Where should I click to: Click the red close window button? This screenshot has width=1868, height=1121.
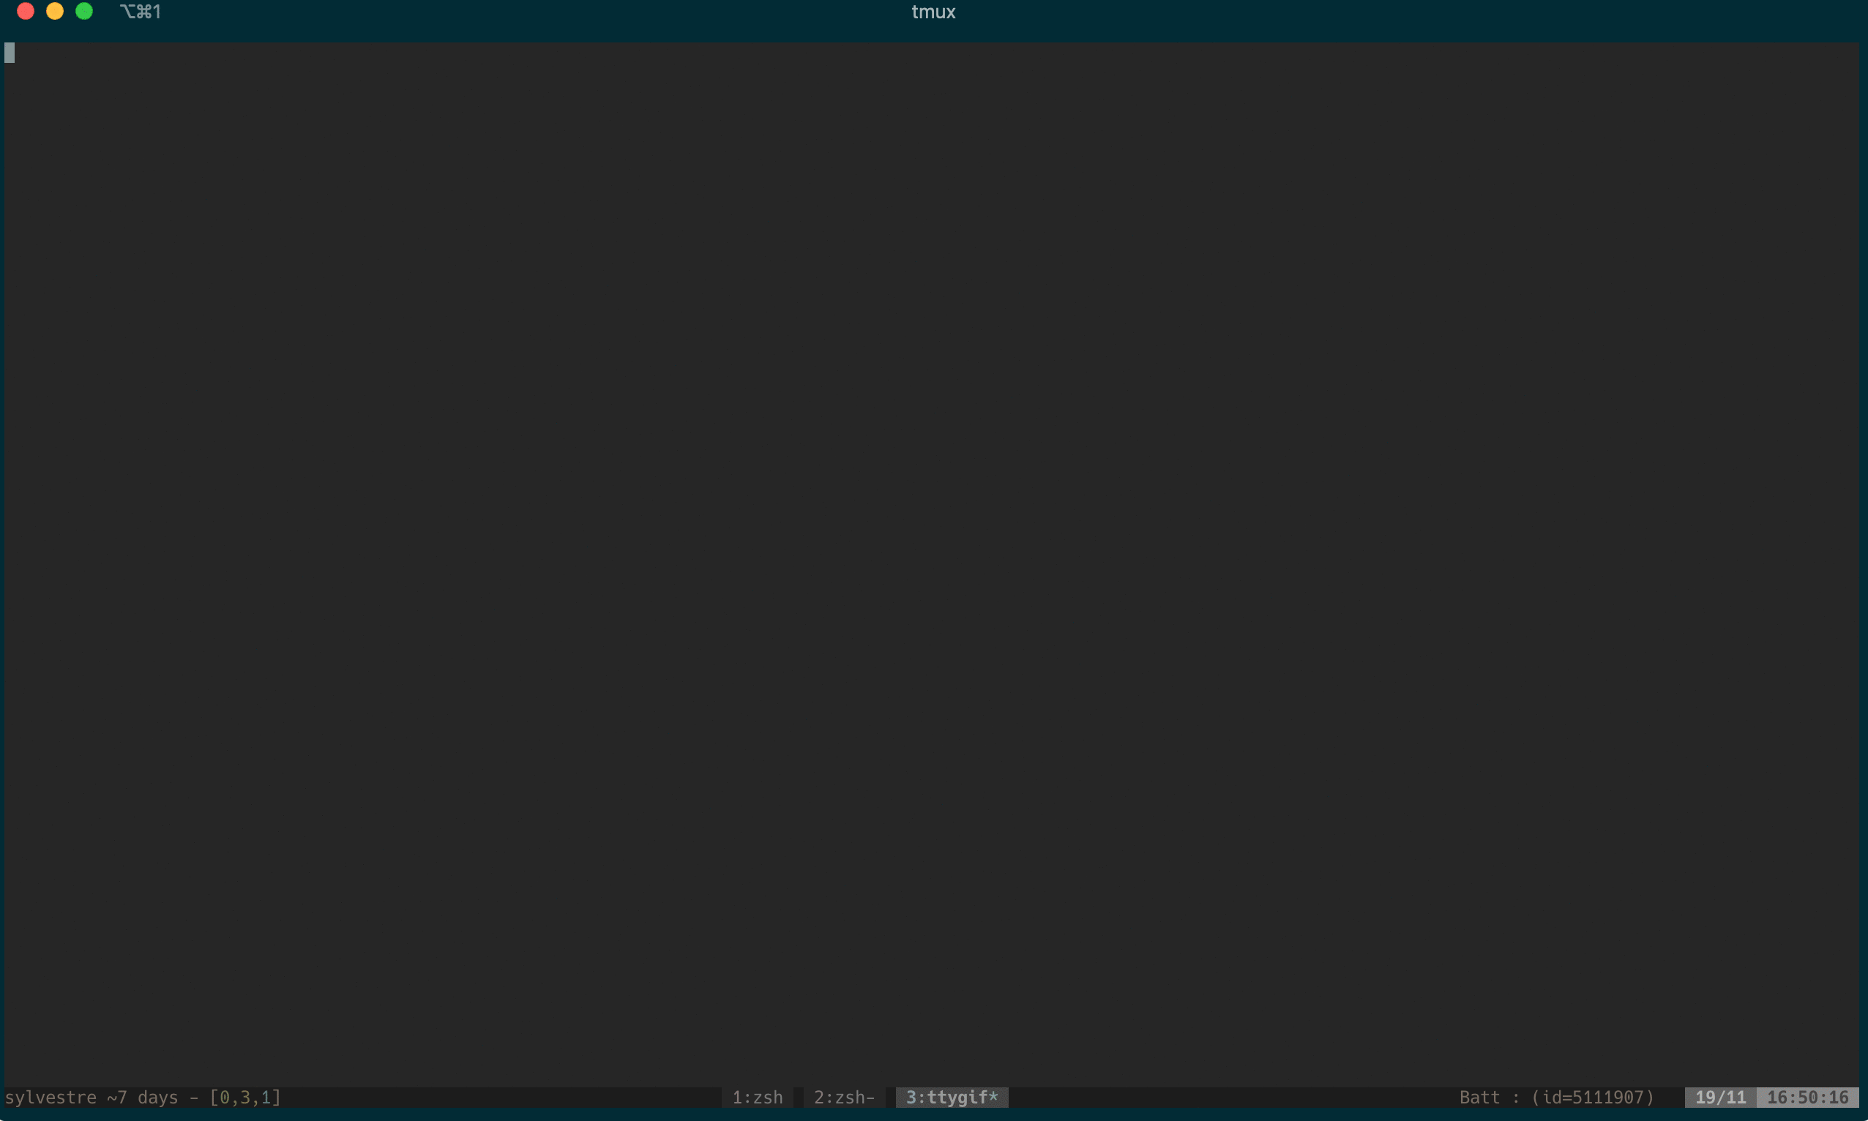click(x=26, y=11)
